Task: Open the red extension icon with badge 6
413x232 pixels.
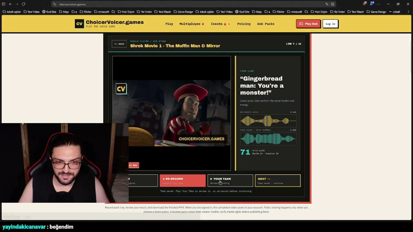Action: [365, 4]
